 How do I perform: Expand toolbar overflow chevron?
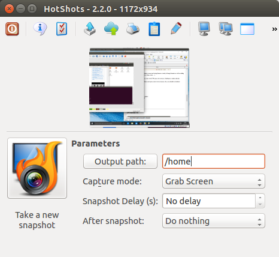275,29
